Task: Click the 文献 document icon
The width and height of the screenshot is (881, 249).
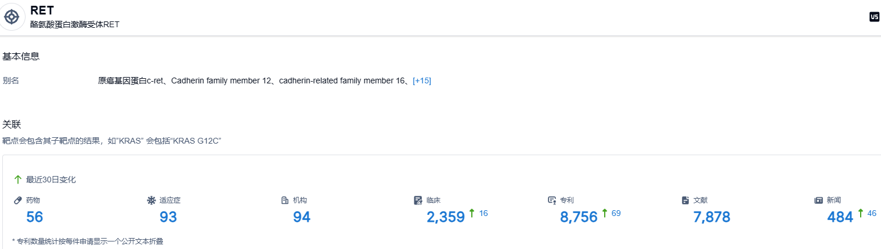Action: point(685,200)
